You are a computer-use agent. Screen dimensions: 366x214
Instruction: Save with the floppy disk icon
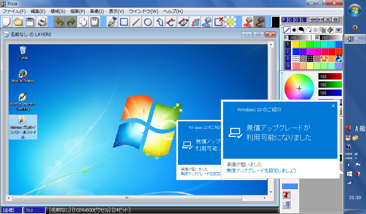[30, 22]
